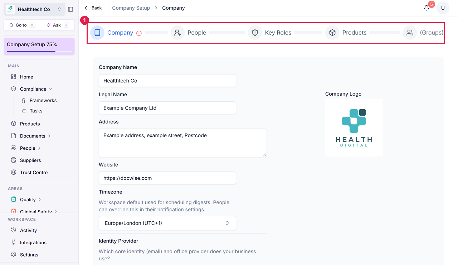Image resolution: width=458 pixels, height=265 pixels.
Task: Click the Address text area
Action: (x=183, y=143)
